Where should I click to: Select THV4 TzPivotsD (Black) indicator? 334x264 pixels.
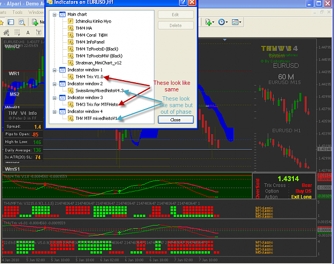point(97,49)
